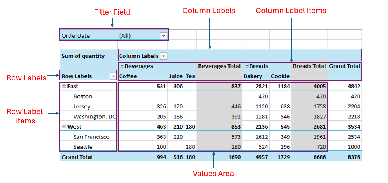The width and height of the screenshot is (388, 183).
Task: Click the Coffee column header
Action: click(x=128, y=76)
